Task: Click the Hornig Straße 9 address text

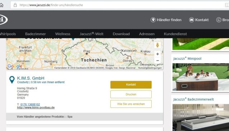Action: (27, 88)
